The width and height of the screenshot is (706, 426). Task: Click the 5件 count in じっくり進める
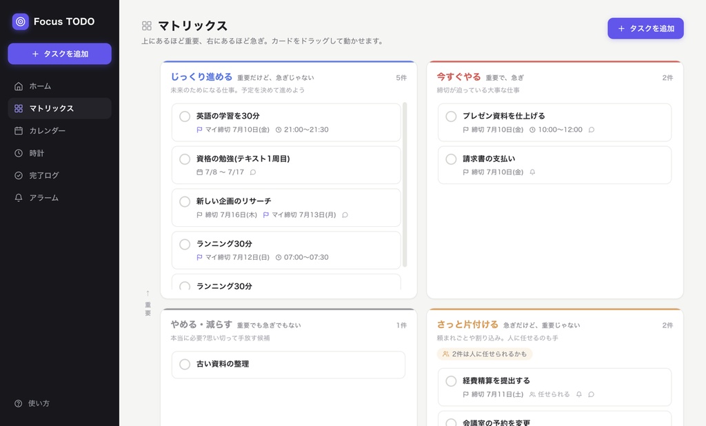point(401,78)
